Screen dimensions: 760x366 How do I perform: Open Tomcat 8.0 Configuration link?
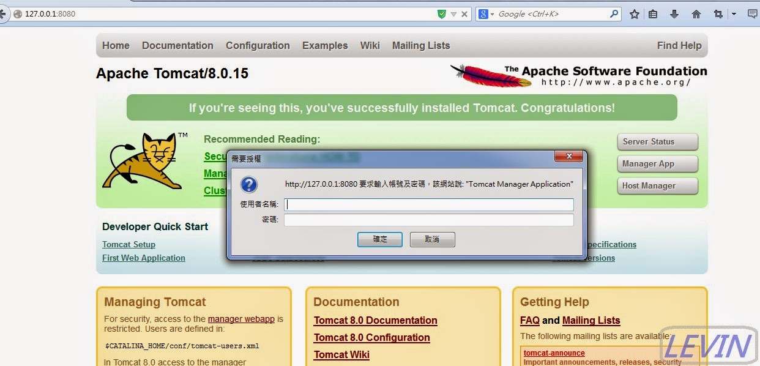pos(372,337)
